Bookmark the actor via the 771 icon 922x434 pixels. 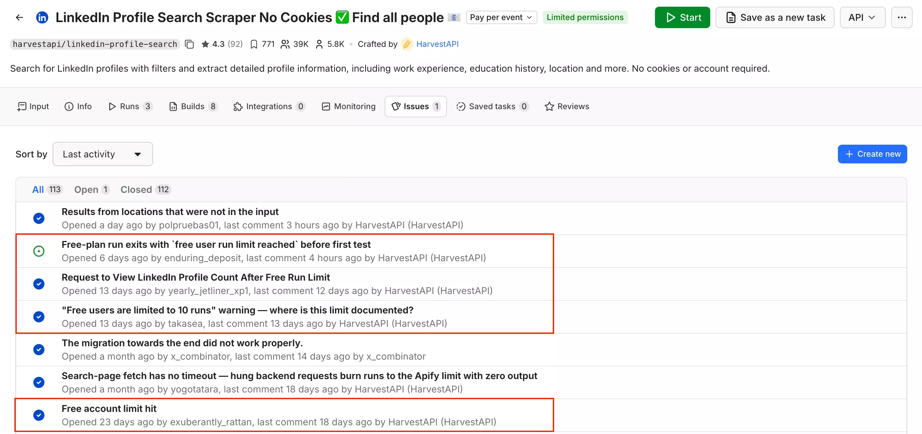point(254,44)
